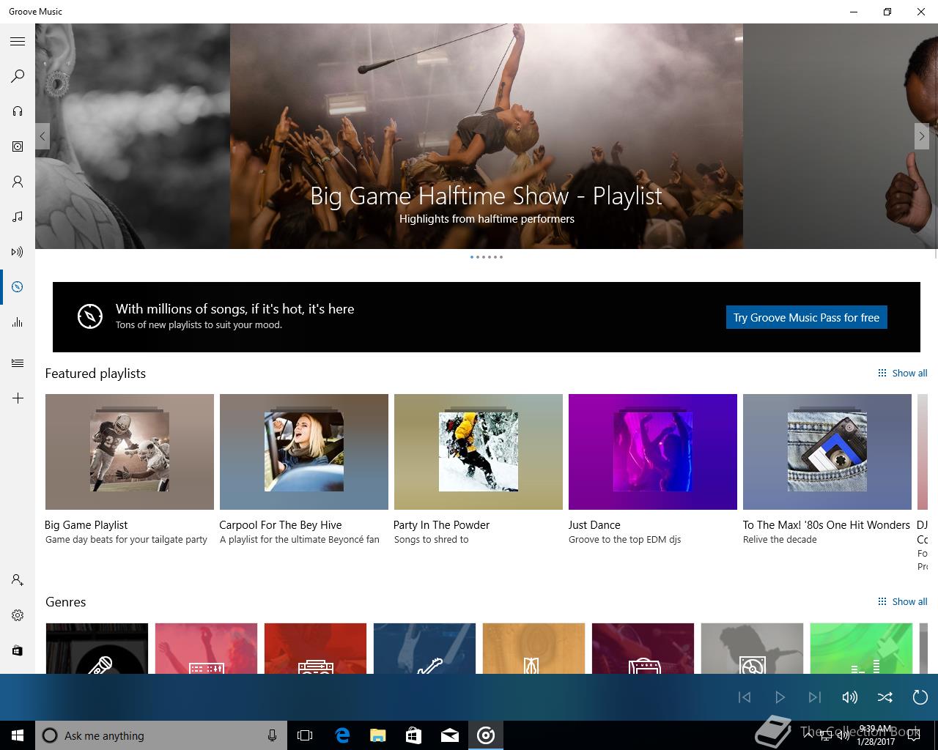
Task: Click the Windows Start button
Action: pyautogui.click(x=18, y=735)
